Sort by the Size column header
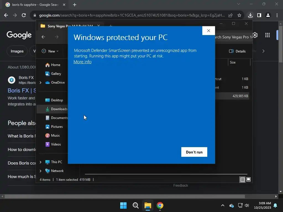The height and width of the screenshot is (212, 283). pyautogui.click(x=239, y=62)
